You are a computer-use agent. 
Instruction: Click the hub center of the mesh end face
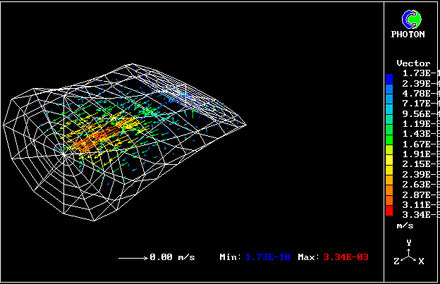tap(63, 151)
